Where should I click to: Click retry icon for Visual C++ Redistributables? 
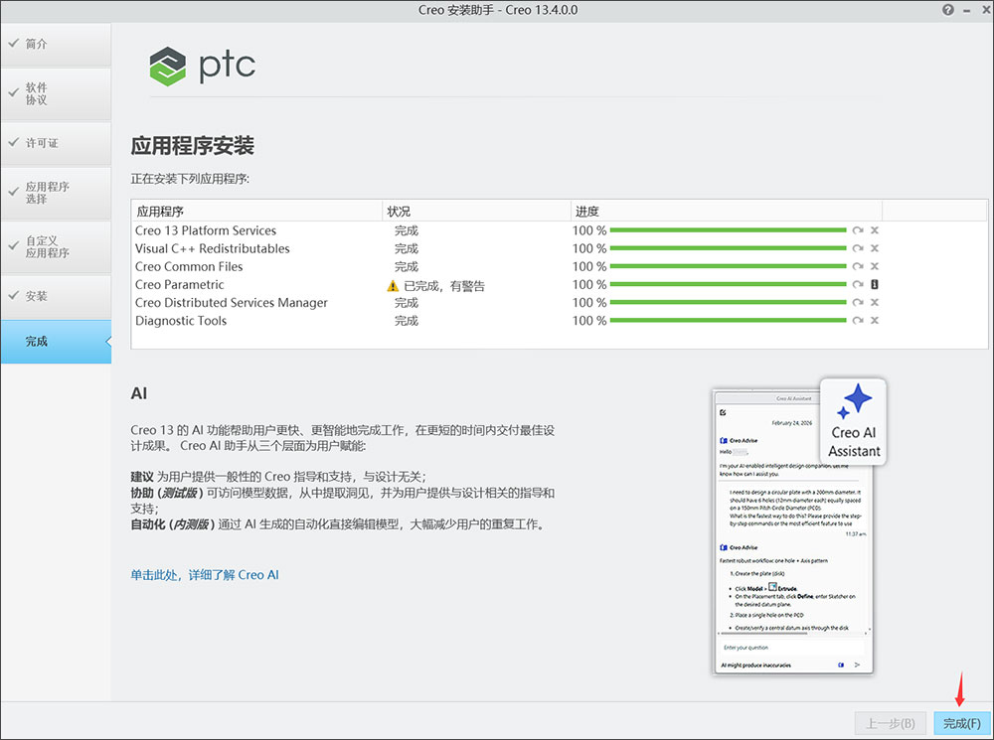coord(858,248)
